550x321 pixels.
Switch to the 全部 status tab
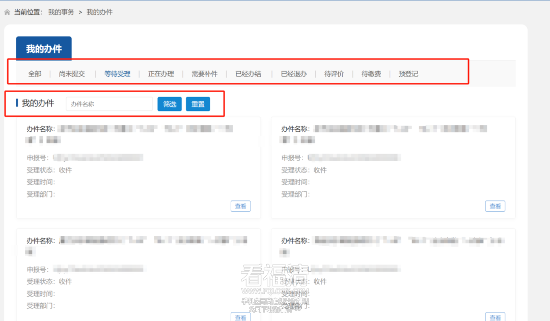click(x=35, y=74)
